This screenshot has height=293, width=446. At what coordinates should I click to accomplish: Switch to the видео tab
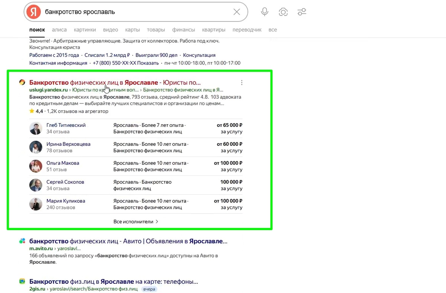pyautogui.click(x=110, y=30)
